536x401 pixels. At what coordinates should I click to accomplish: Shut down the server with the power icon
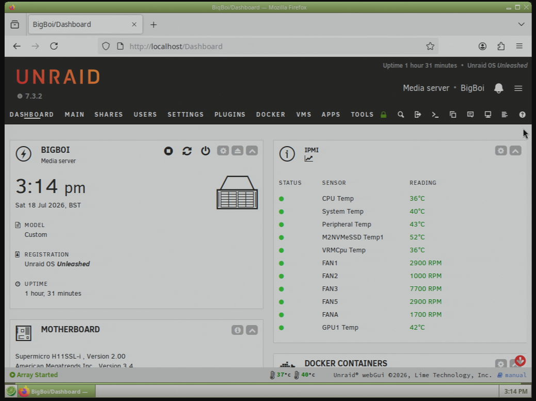205,150
